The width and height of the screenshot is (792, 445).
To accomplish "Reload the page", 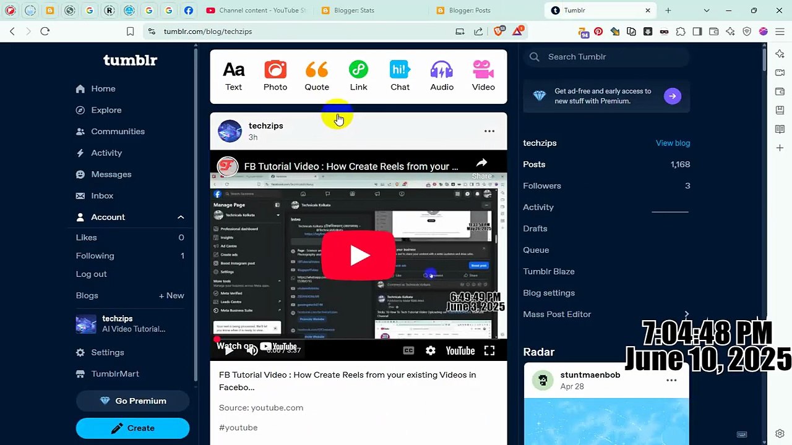I will point(45,32).
